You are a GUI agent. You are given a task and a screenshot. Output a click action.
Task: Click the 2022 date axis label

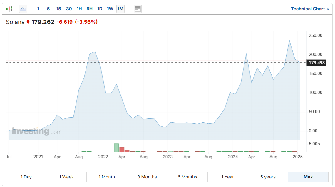tap(103, 157)
